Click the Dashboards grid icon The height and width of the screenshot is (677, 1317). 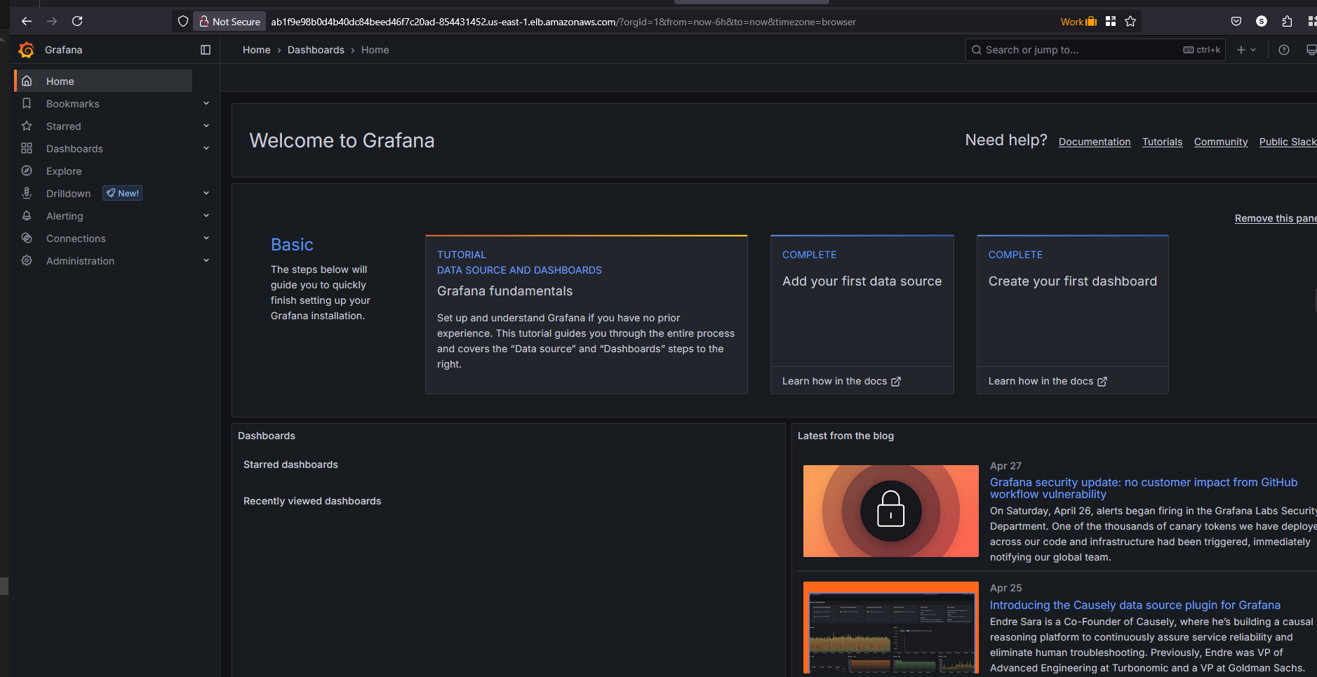27,148
